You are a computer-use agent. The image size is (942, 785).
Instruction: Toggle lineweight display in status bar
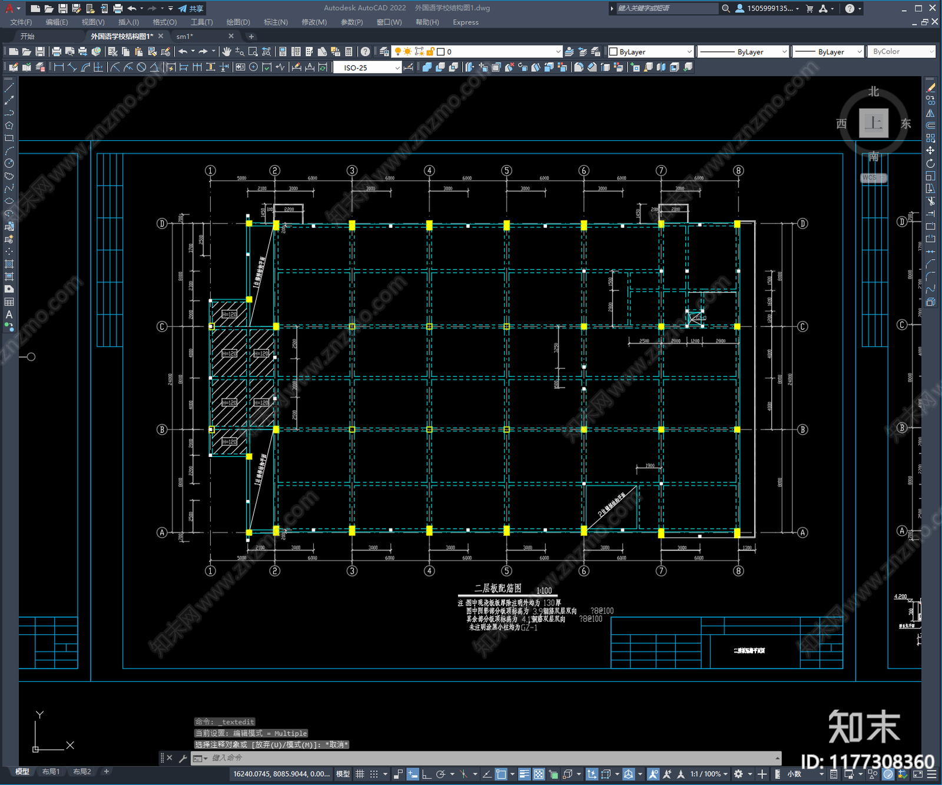tap(524, 774)
